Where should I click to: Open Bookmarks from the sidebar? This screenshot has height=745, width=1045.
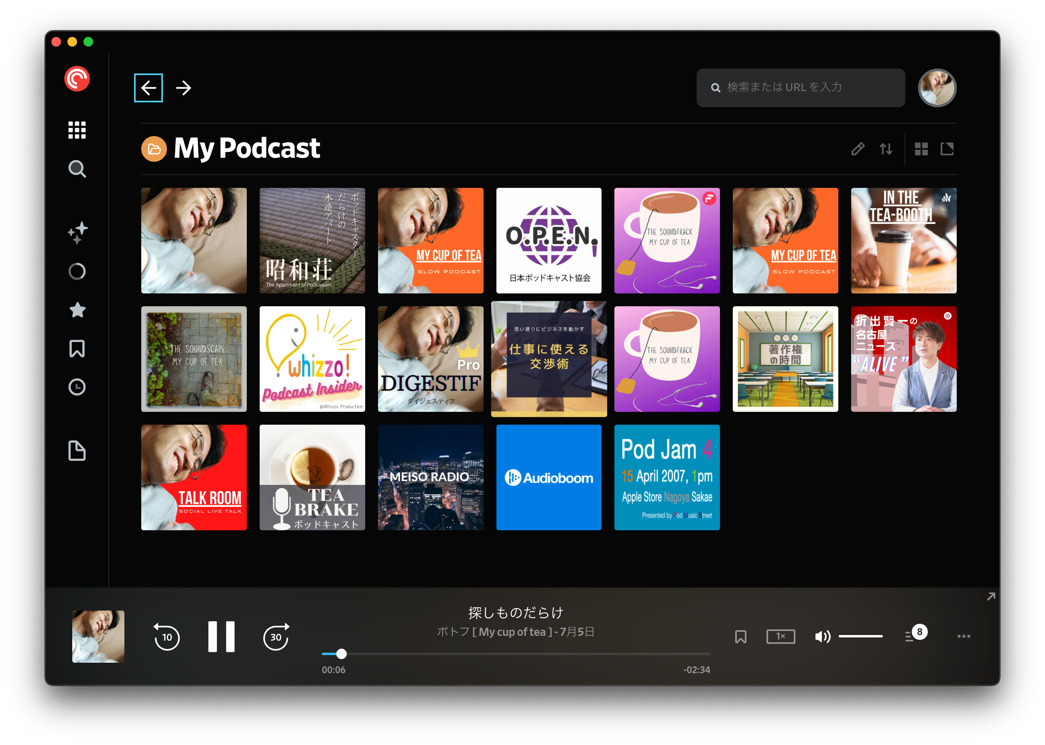(x=77, y=349)
